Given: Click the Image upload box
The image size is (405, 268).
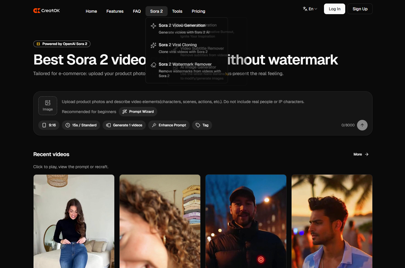Looking at the screenshot, I should coord(48,106).
